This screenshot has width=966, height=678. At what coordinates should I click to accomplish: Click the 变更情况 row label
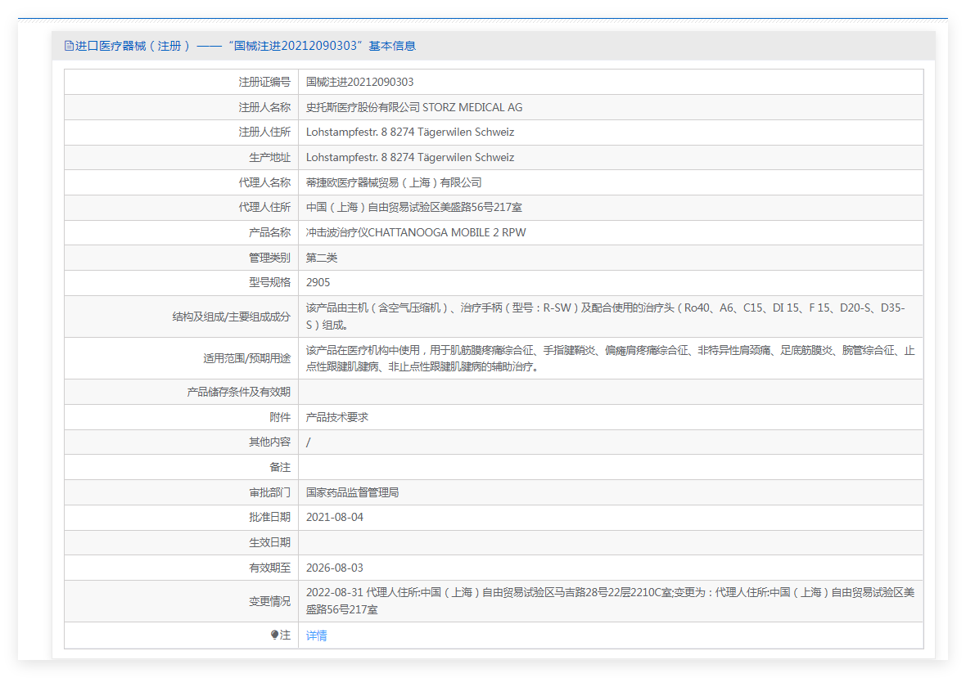[269, 601]
